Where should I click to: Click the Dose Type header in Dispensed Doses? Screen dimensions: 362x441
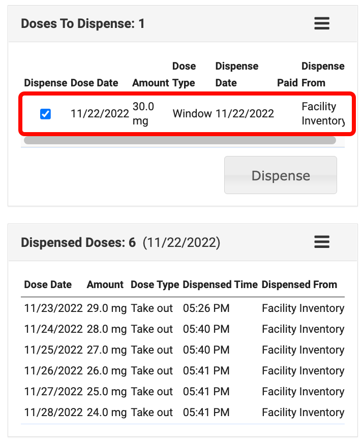[155, 285]
